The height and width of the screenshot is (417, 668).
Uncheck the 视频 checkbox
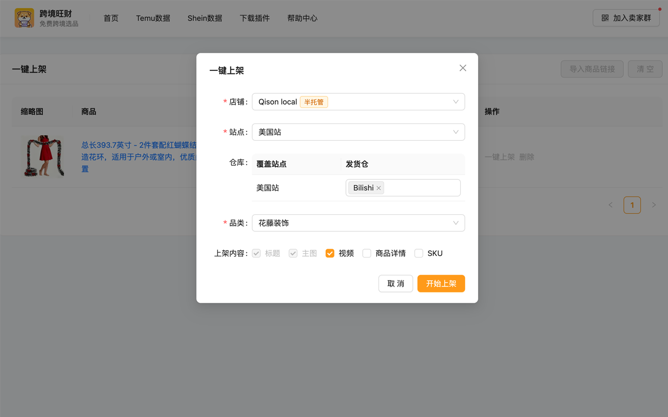tap(330, 253)
